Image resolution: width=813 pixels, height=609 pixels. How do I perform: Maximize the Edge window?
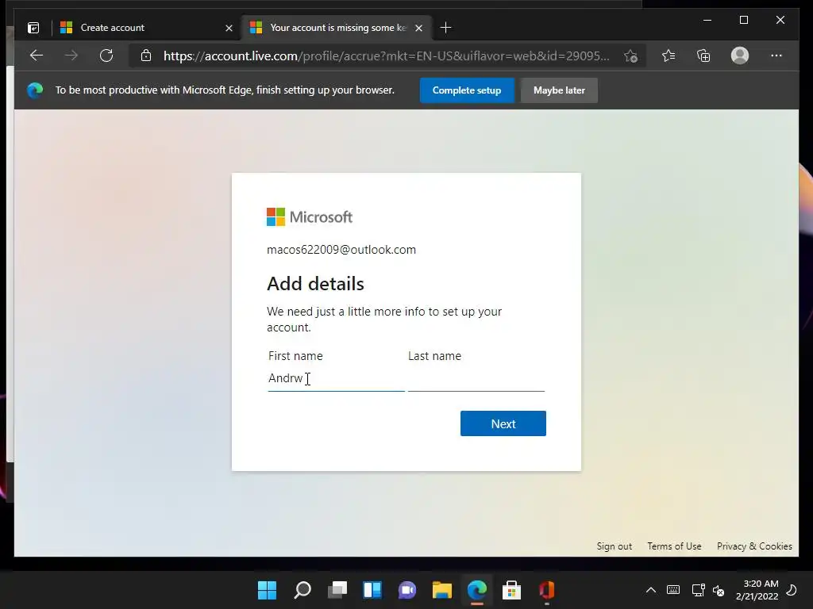point(743,20)
